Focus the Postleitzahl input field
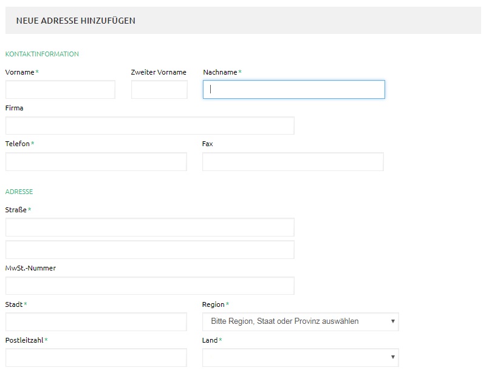The image size is (489, 376). (x=96, y=358)
